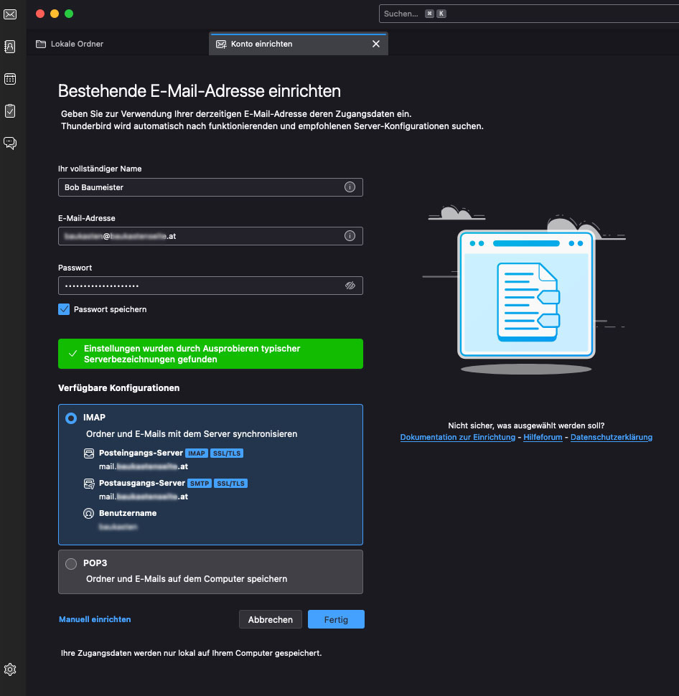Select the IMAP radio button

pyautogui.click(x=71, y=418)
